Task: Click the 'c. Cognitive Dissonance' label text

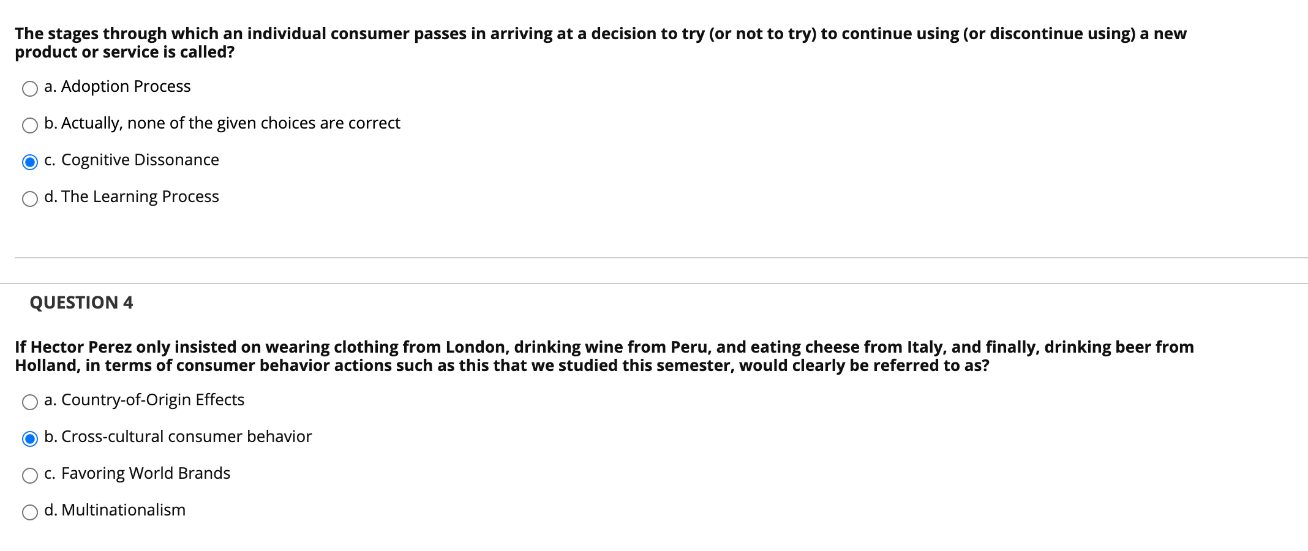Action: (140, 160)
